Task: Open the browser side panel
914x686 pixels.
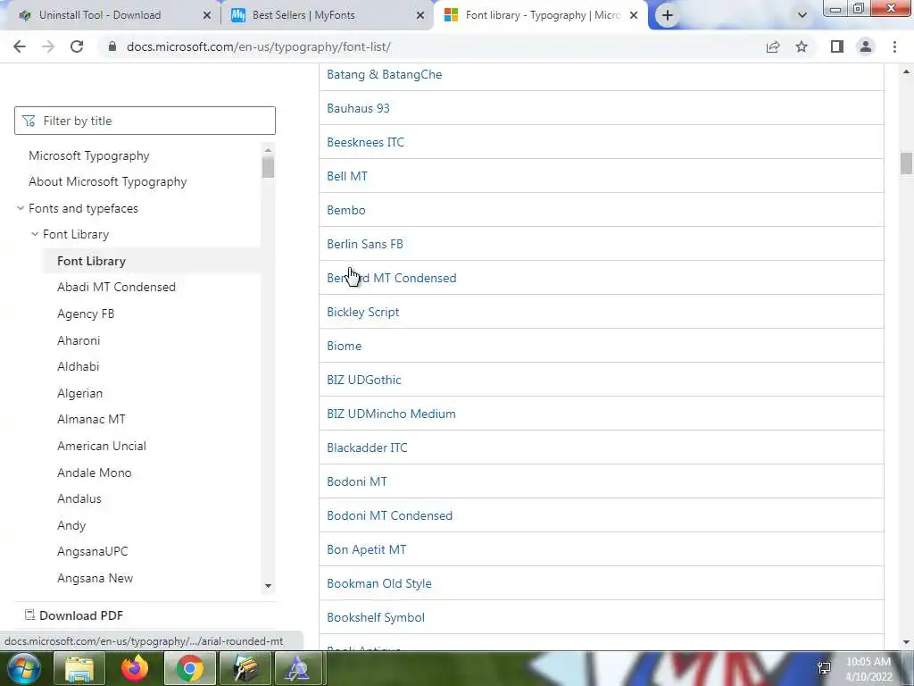Action: pyautogui.click(x=837, y=46)
